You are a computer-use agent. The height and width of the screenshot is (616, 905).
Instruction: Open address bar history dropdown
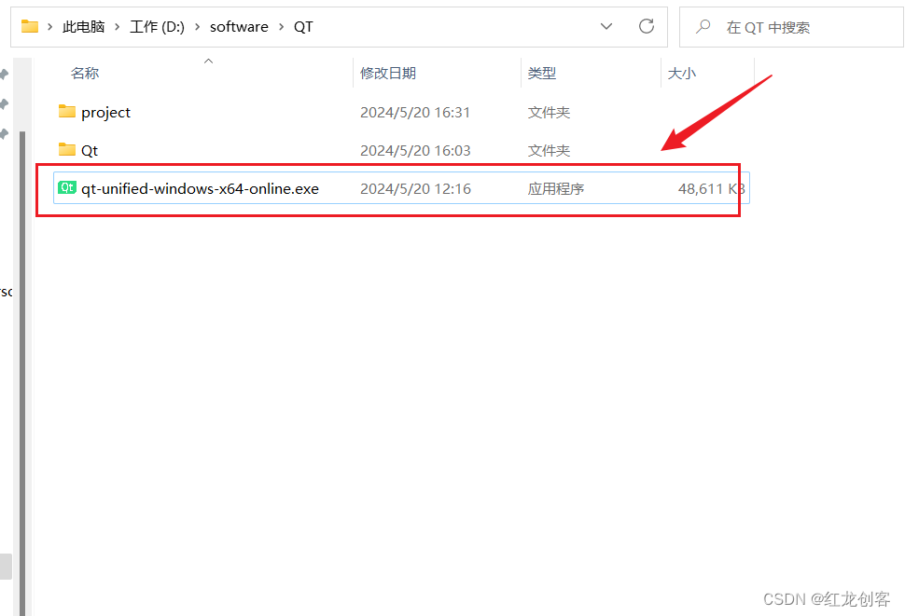606,26
